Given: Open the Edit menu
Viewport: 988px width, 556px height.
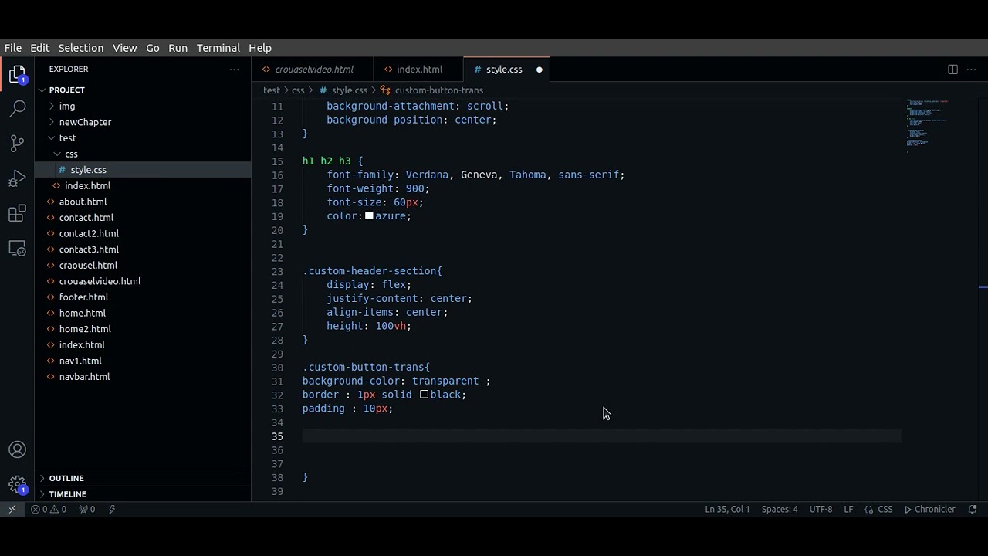Looking at the screenshot, I should coord(40,48).
